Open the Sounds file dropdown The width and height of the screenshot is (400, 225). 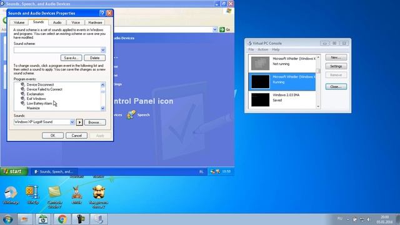pos(72,122)
